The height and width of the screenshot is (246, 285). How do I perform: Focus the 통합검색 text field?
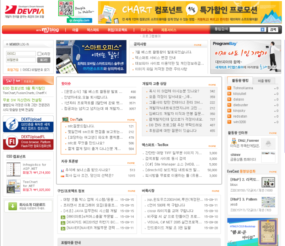click(x=245, y=30)
